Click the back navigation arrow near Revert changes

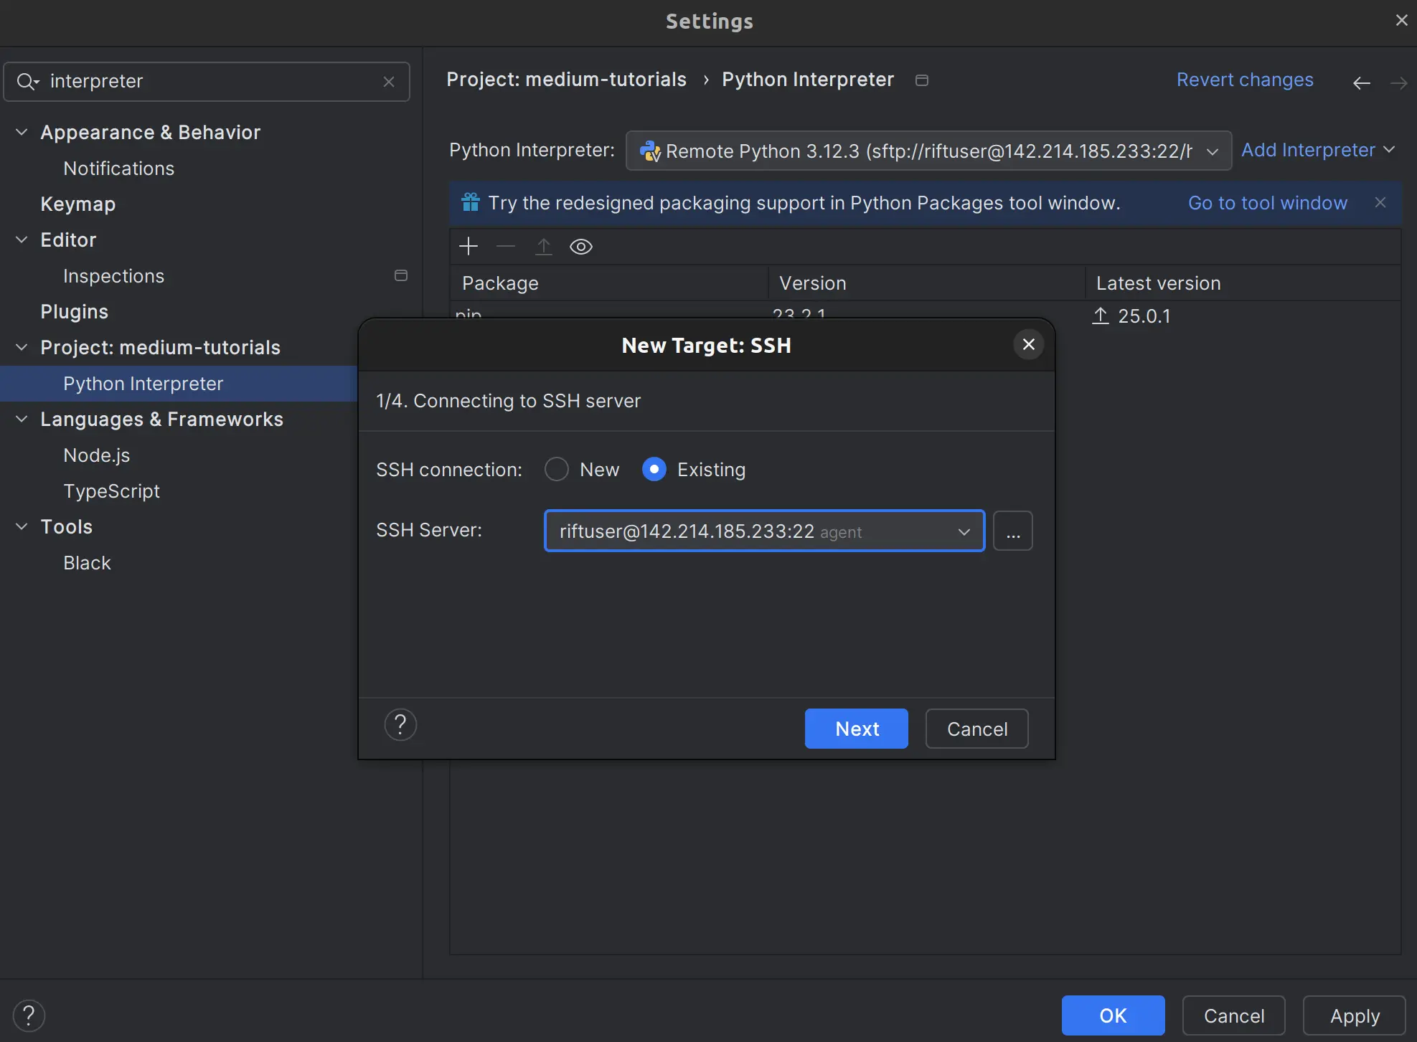(x=1361, y=82)
